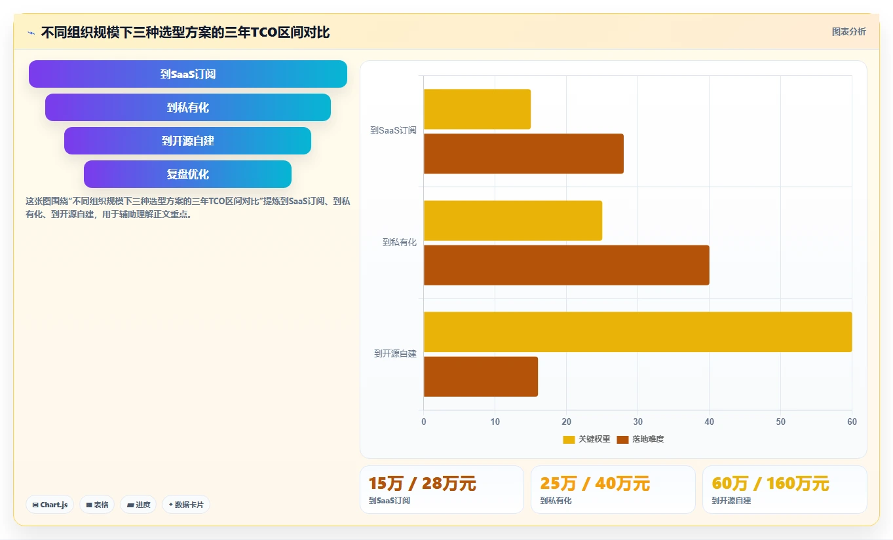Click the 进度 tag chip

(138, 505)
